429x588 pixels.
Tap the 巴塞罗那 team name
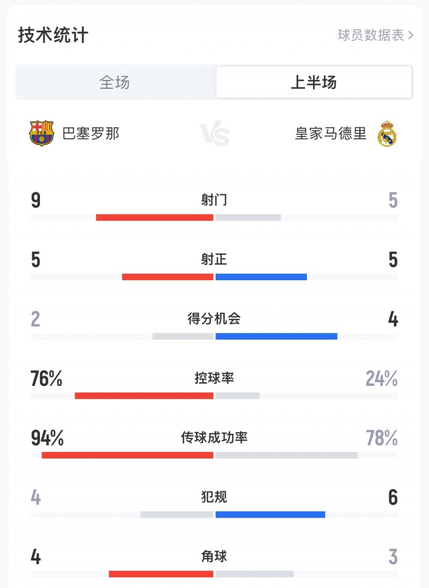[91, 134]
